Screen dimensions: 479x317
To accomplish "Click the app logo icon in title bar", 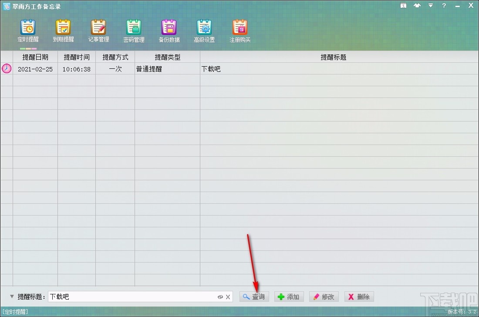I will tap(7, 7).
